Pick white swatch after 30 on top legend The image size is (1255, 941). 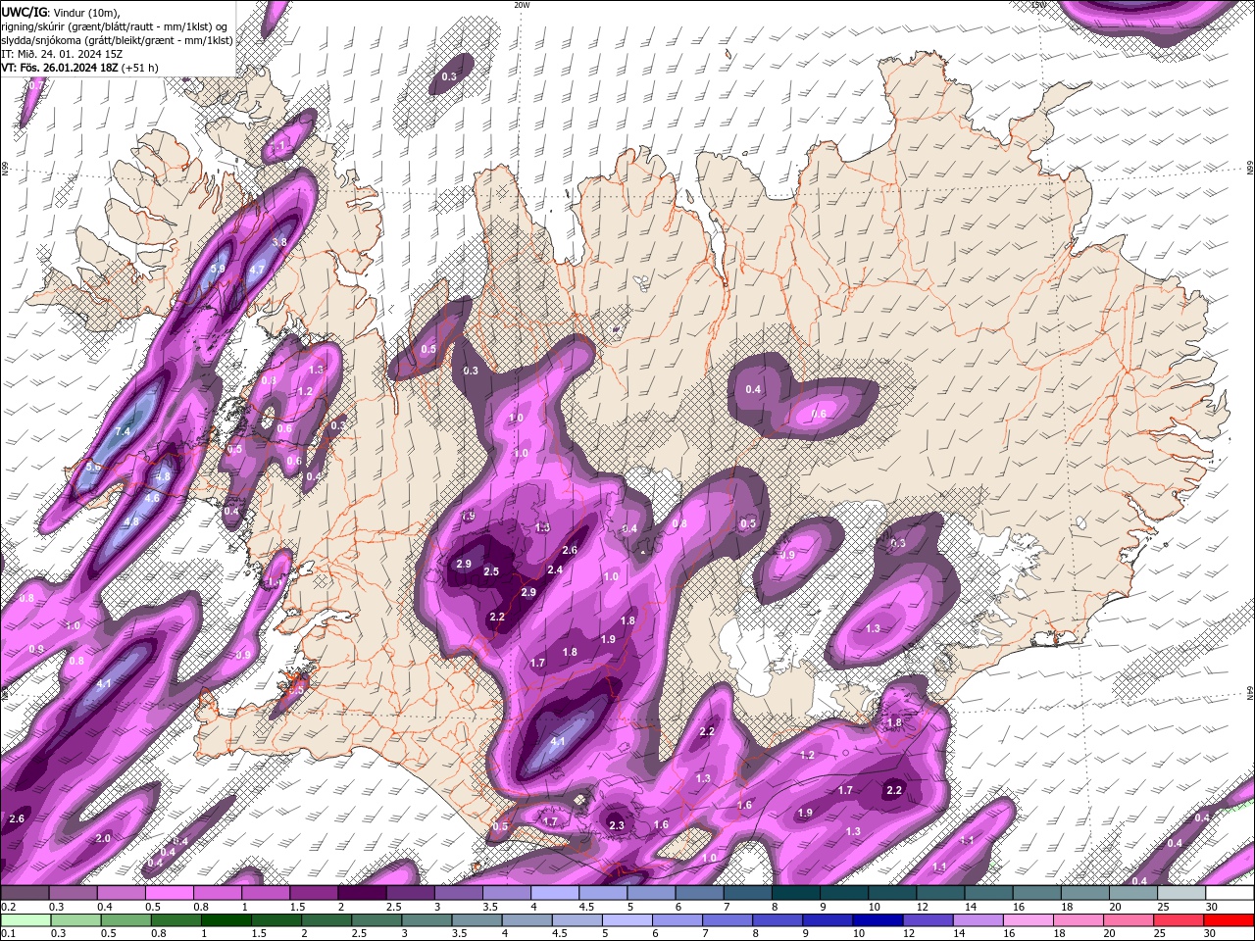(1230, 893)
